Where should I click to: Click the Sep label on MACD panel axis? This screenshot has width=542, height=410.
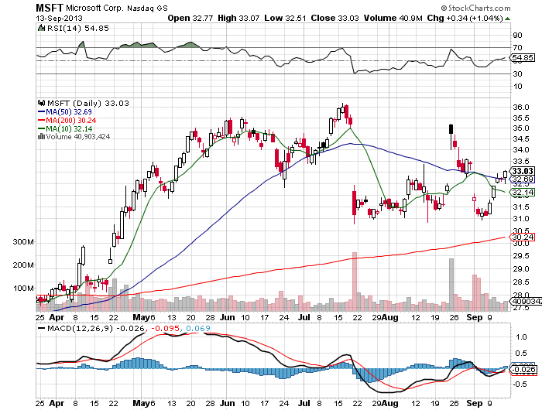474,403
